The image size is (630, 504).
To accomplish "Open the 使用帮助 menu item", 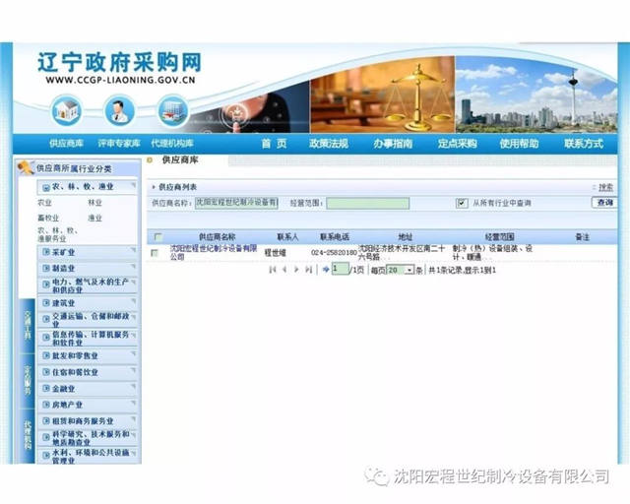I will (519, 144).
